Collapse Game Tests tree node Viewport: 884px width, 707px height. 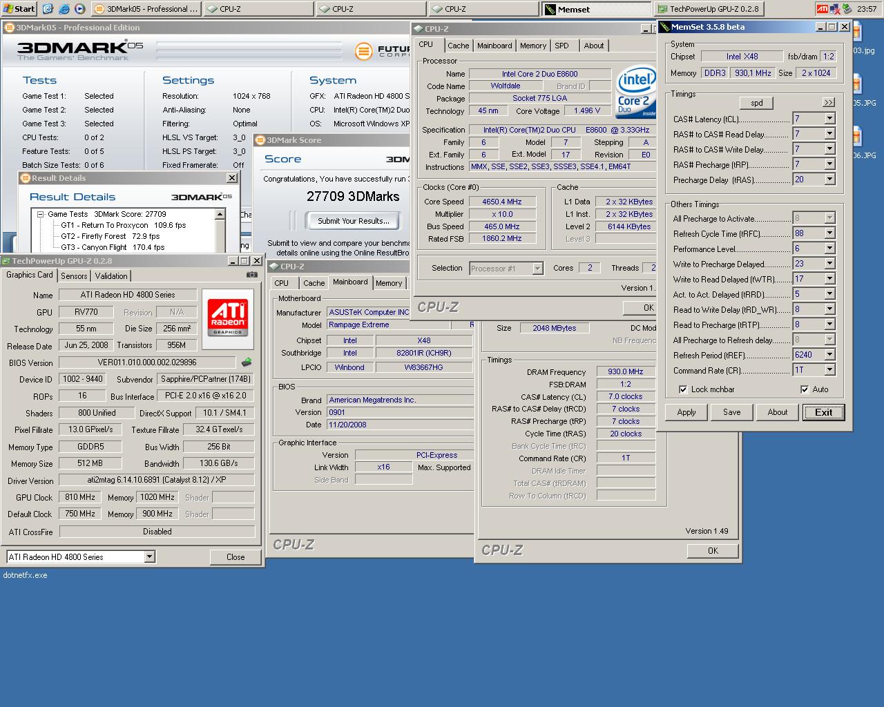[x=41, y=214]
